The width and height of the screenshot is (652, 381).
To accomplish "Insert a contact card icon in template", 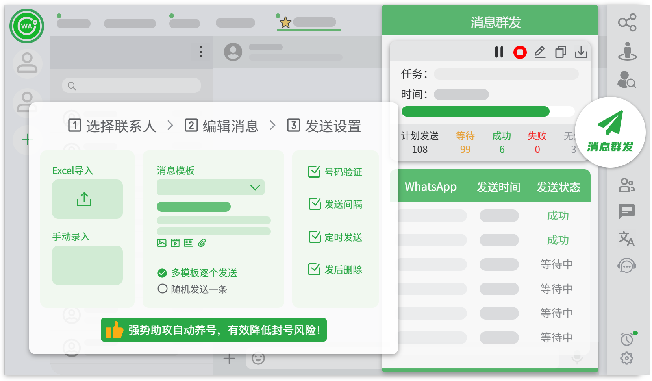I will coord(189,243).
